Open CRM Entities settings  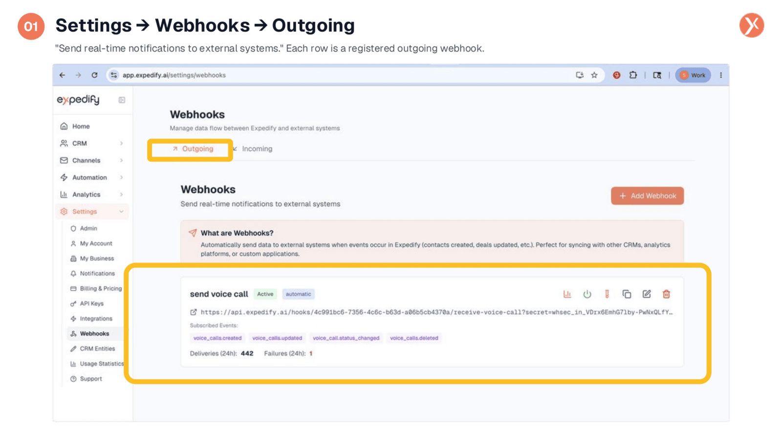pyautogui.click(x=97, y=349)
